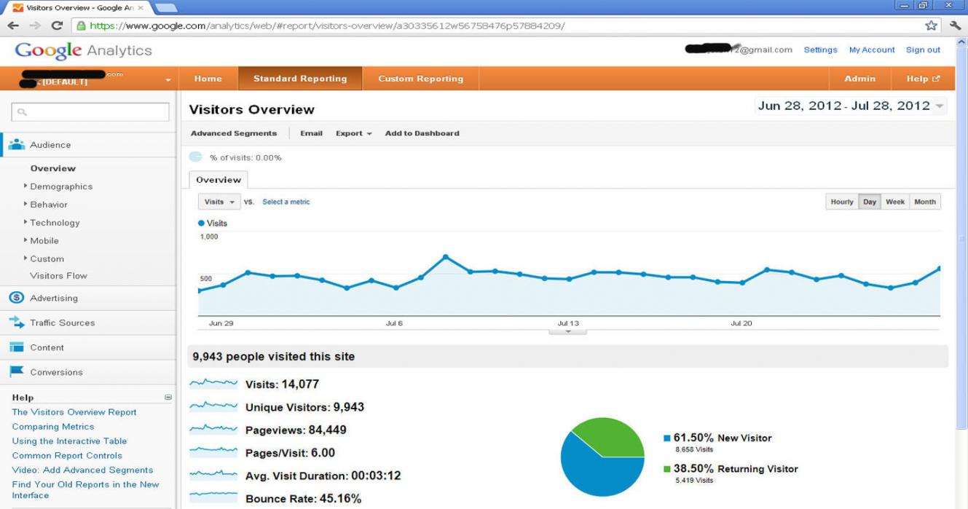This screenshot has height=509, width=968.
Task: Click the Email button
Action: [x=311, y=133]
